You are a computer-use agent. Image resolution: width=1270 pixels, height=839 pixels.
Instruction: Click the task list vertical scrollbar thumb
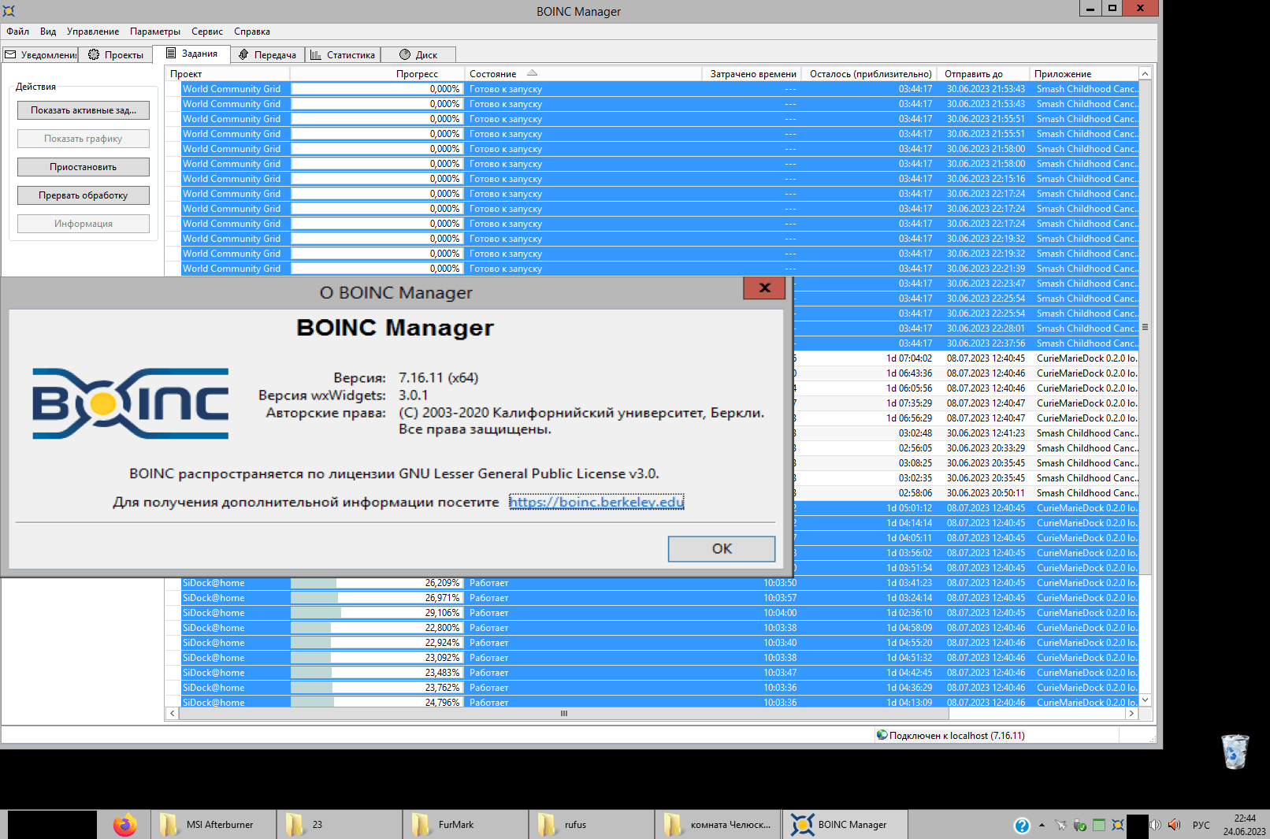(1145, 327)
